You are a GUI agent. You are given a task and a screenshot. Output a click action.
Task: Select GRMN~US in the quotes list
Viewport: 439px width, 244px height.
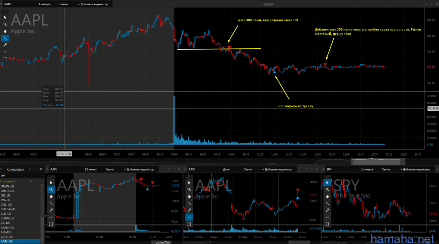pos(20,186)
